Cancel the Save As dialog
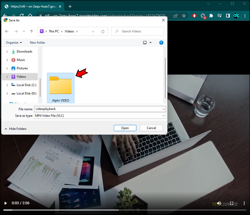Screen dimensions: 250x215 (151, 128)
